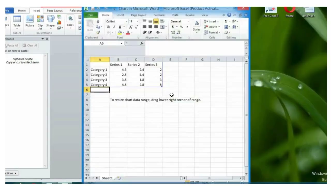Click Decrease Decimal in Number group
Viewport: 331px width, 186px height.
point(178,33)
